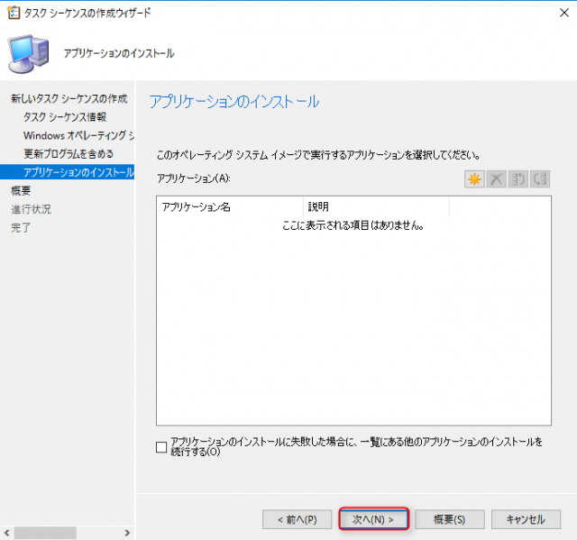Click the sidebar horizontal scrollbar right arrow

point(127,533)
